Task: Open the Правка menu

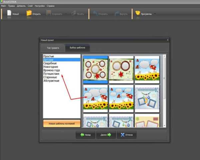Action: (11, 6)
